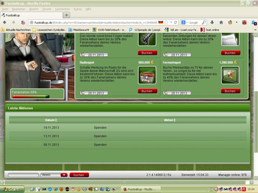The height and width of the screenshot is (193, 258).
Task: Click the browser back arrow
Action: pos(5,22)
